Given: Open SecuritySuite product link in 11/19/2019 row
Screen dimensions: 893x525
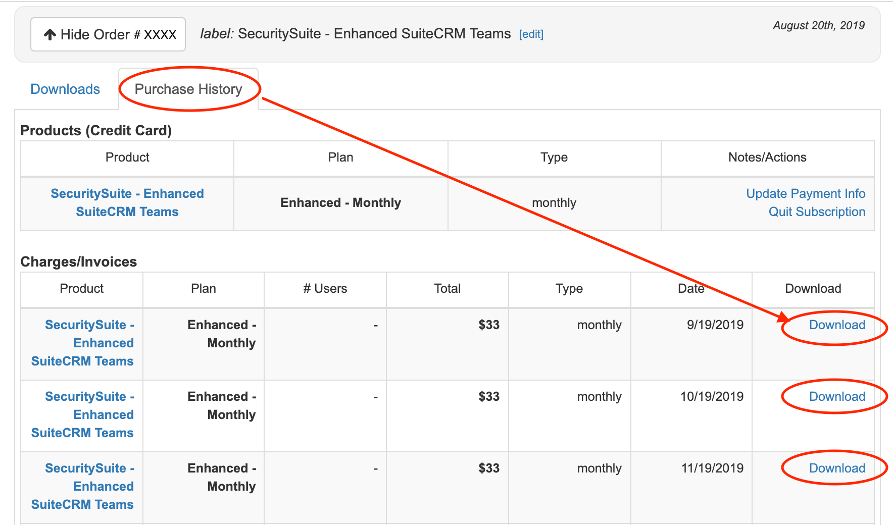Looking at the screenshot, I should 83,486.
